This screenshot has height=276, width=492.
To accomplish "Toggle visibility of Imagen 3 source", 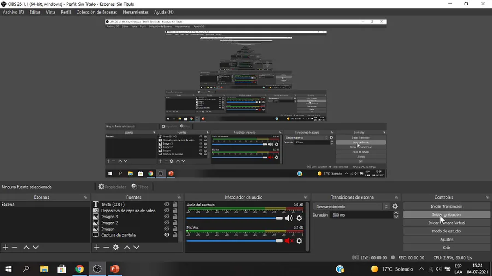I will pyautogui.click(x=167, y=217).
